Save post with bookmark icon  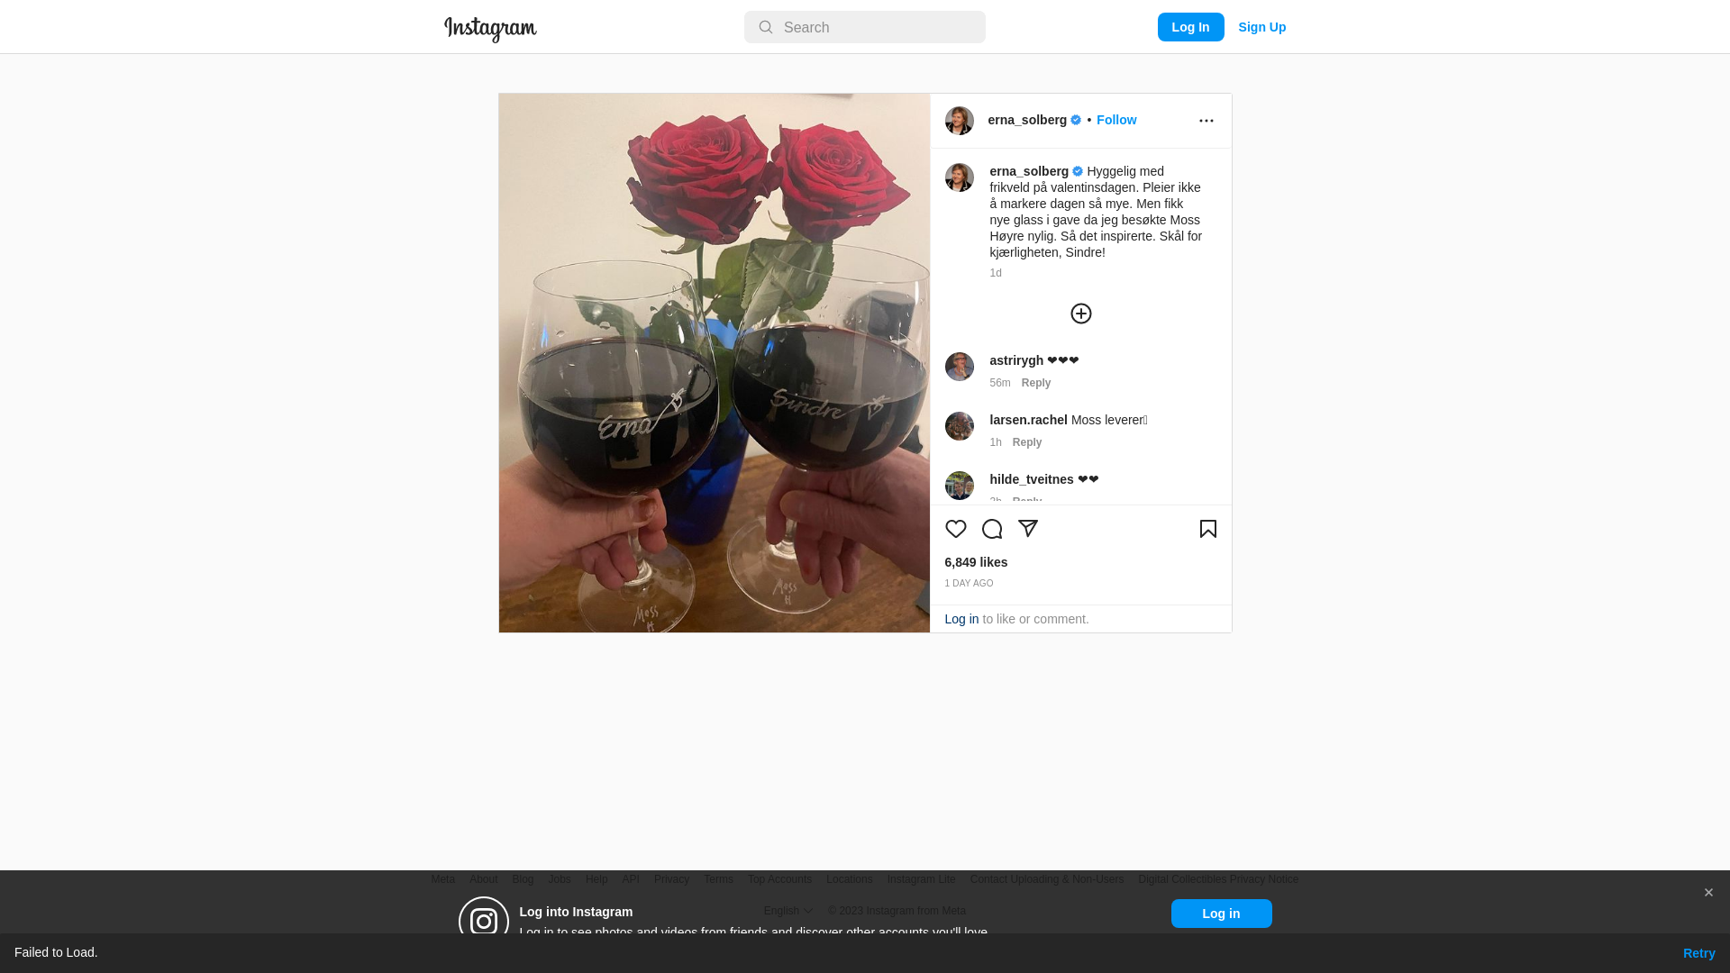(x=1208, y=529)
